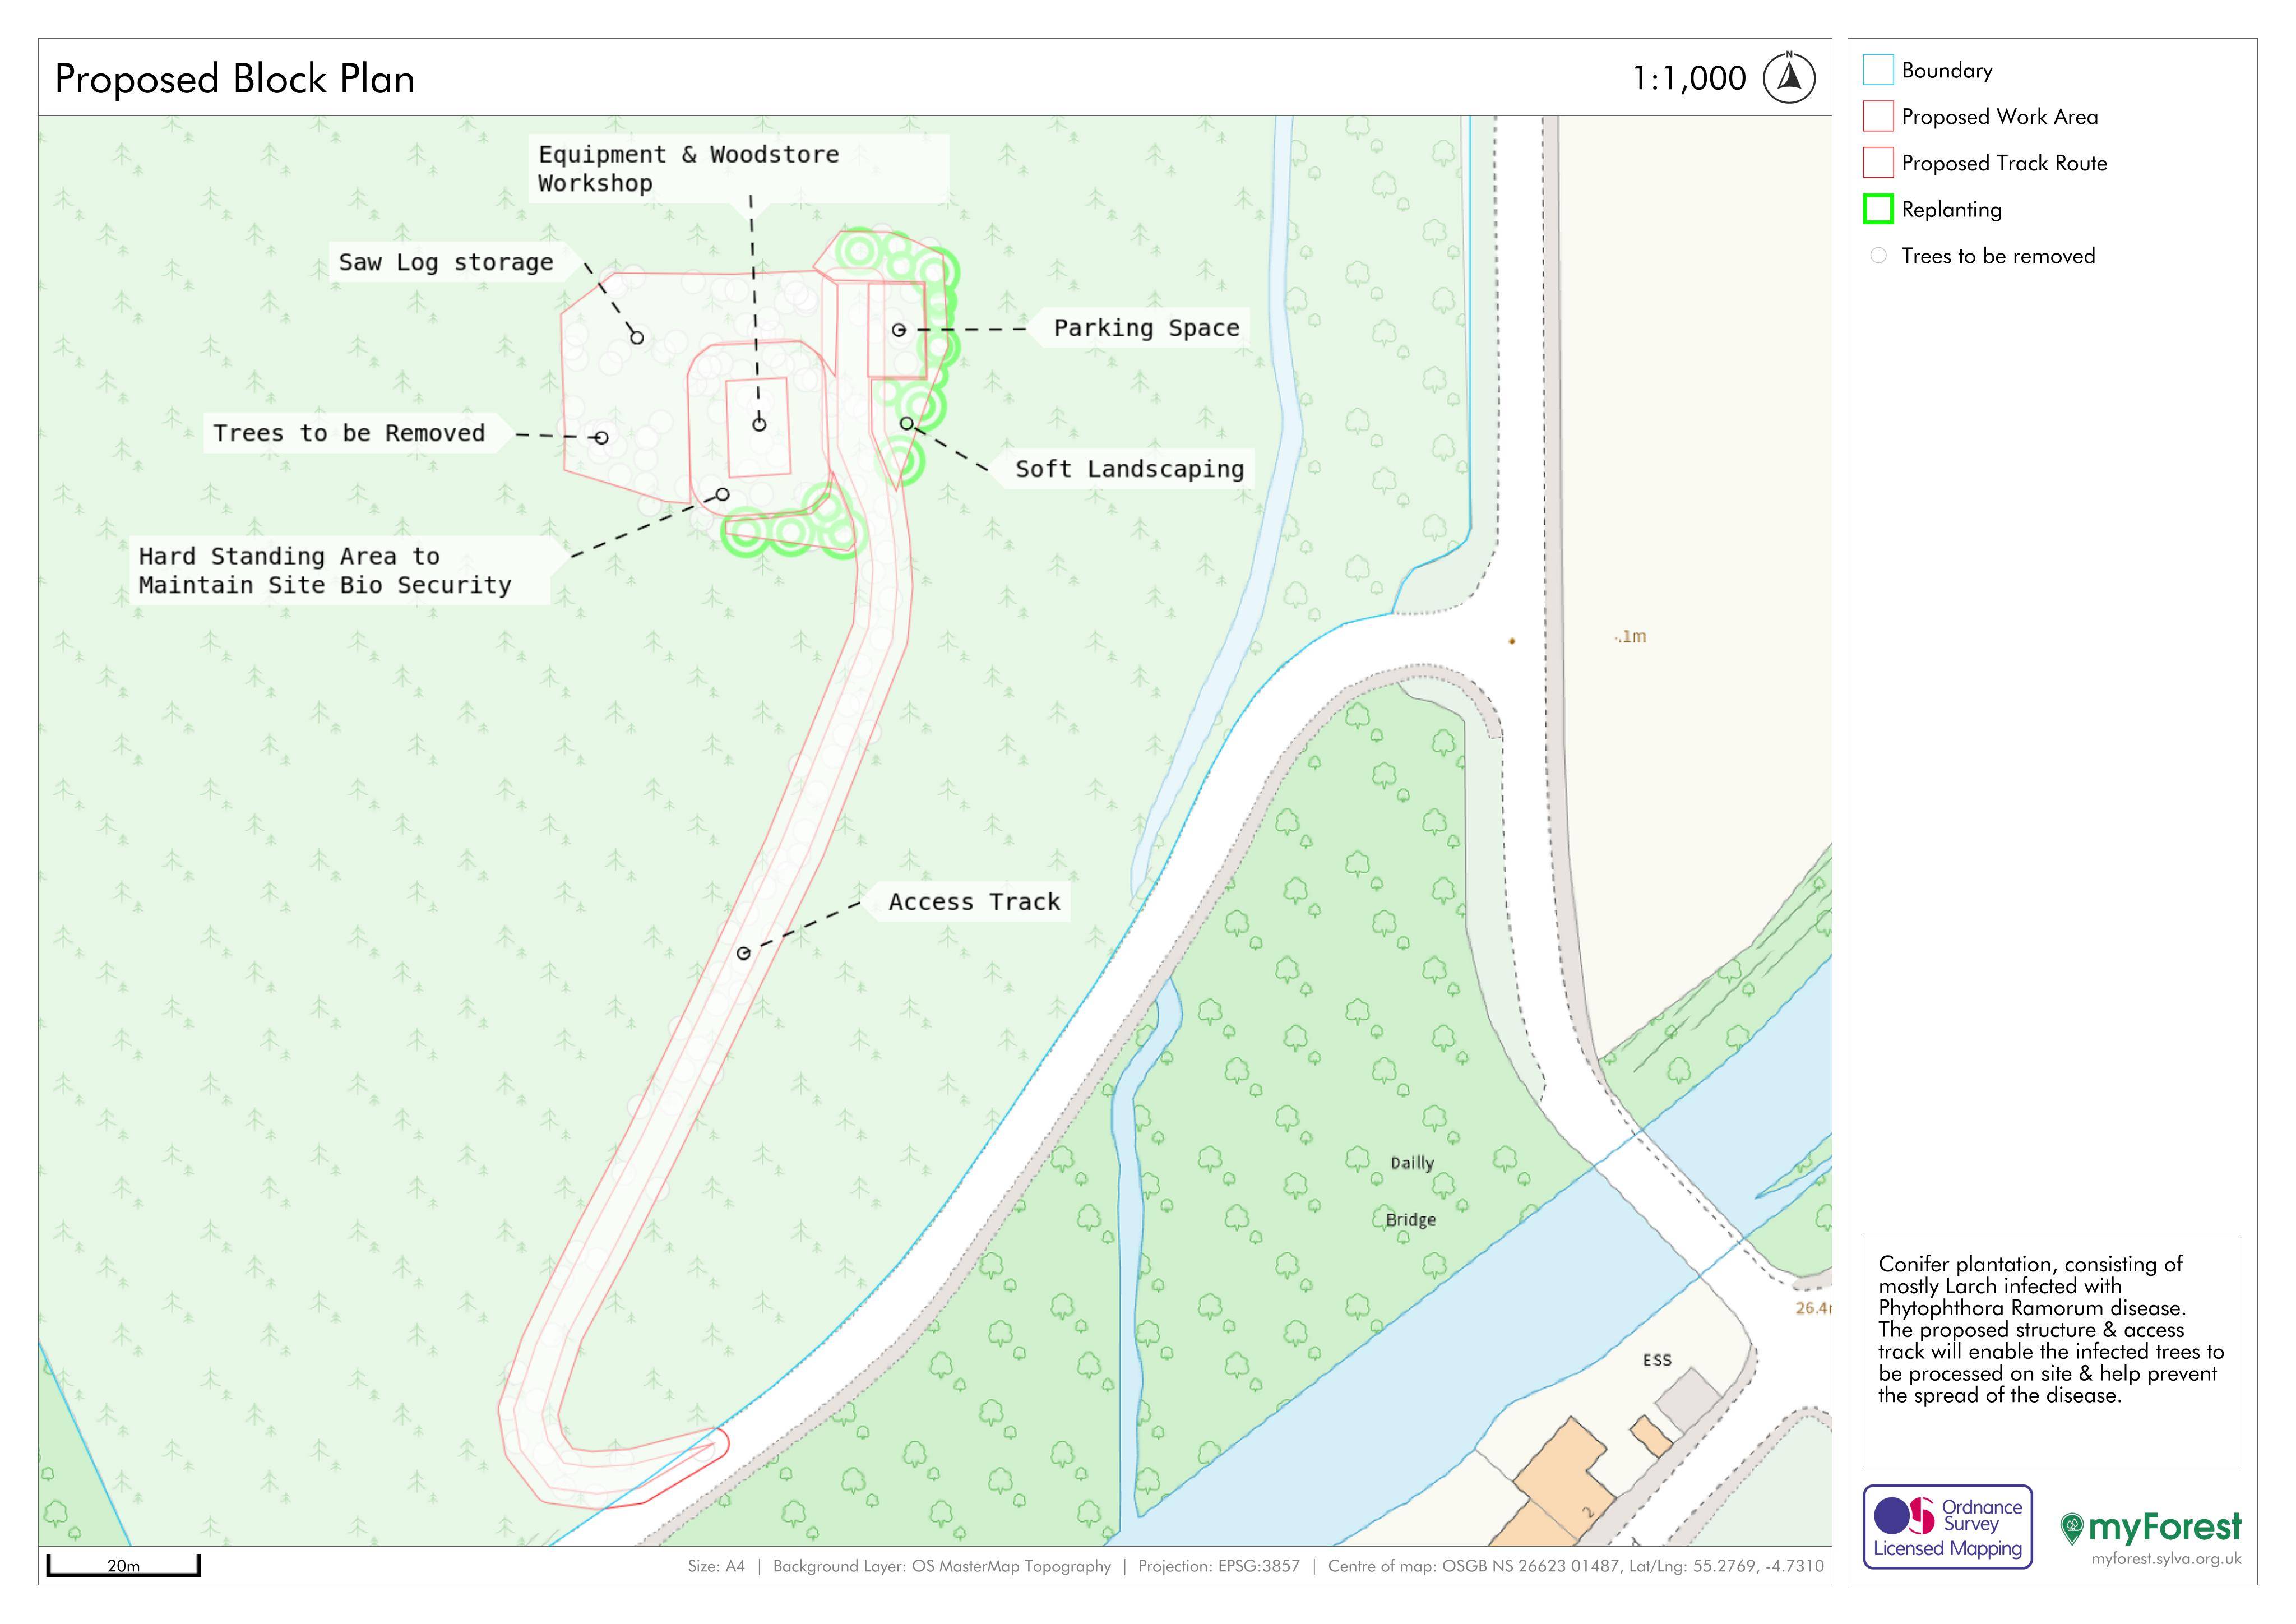
Task: Click the Saw Log storage marker point
Action: click(x=637, y=338)
